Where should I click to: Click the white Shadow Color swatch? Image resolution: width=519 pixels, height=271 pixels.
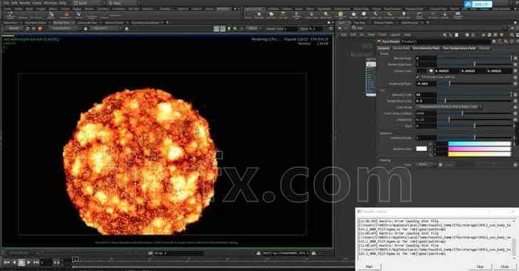(x=421, y=149)
